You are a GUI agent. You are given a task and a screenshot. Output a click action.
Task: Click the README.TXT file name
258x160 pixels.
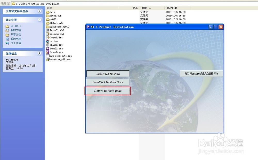point(56,45)
